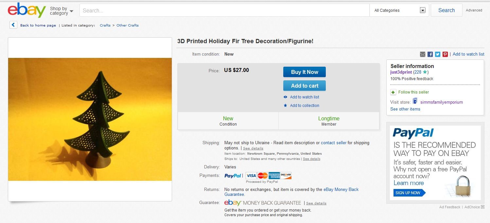Viewport: 490px width, 223px height.
Task: Click the Buy It Now button
Action: (305, 72)
